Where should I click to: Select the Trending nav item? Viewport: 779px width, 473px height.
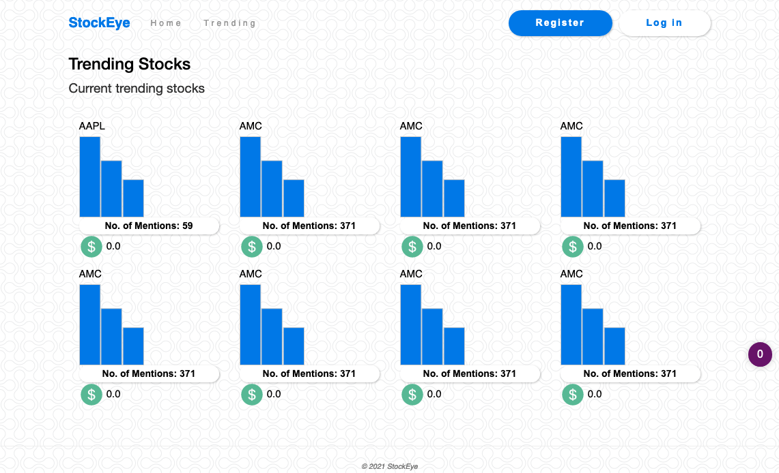(229, 23)
